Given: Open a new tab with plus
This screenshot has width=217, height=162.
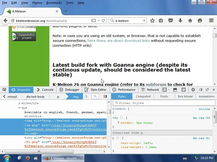Looking at the screenshot, I should [66, 11].
